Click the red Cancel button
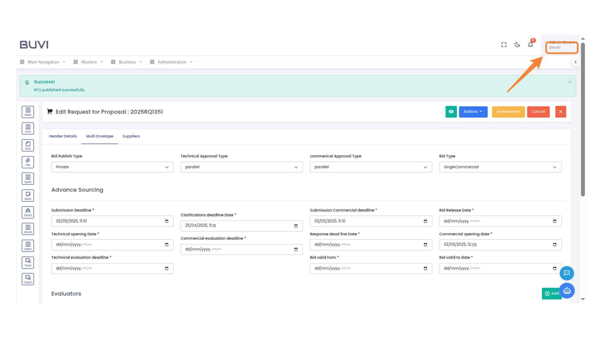Image resolution: width=602 pixels, height=338 pixels. point(538,112)
